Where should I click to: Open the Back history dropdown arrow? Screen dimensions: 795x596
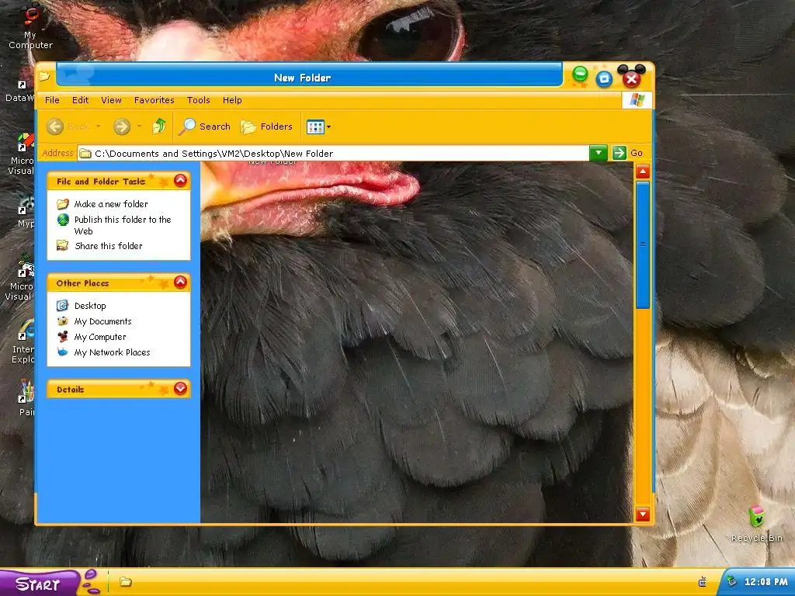[x=98, y=126]
